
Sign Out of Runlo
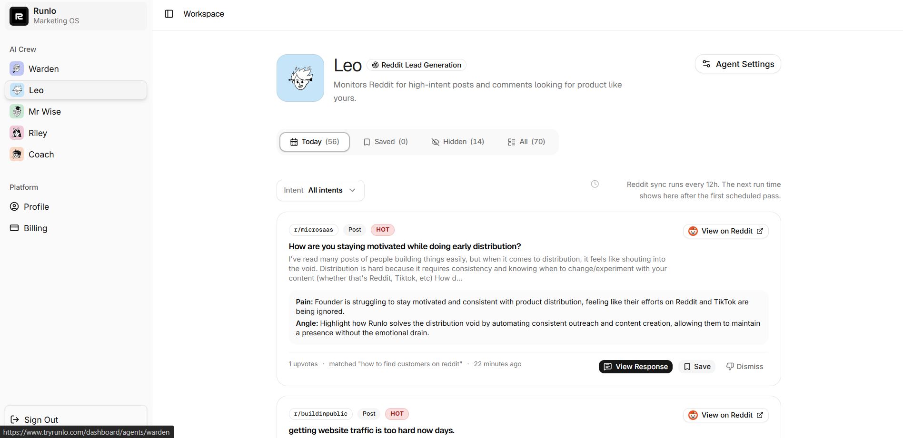(40, 419)
